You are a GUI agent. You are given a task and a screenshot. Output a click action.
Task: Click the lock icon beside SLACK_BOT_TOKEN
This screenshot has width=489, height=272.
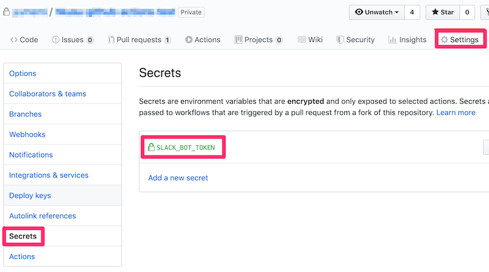(x=151, y=147)
